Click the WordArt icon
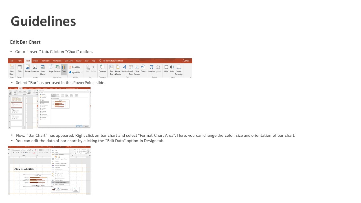Viewport: 361px width, 203px height. (x=124, y=69)
